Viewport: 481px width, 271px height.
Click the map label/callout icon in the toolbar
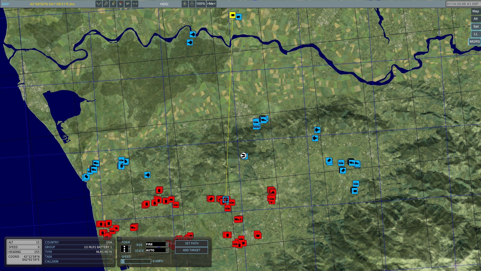click(128, 4)
